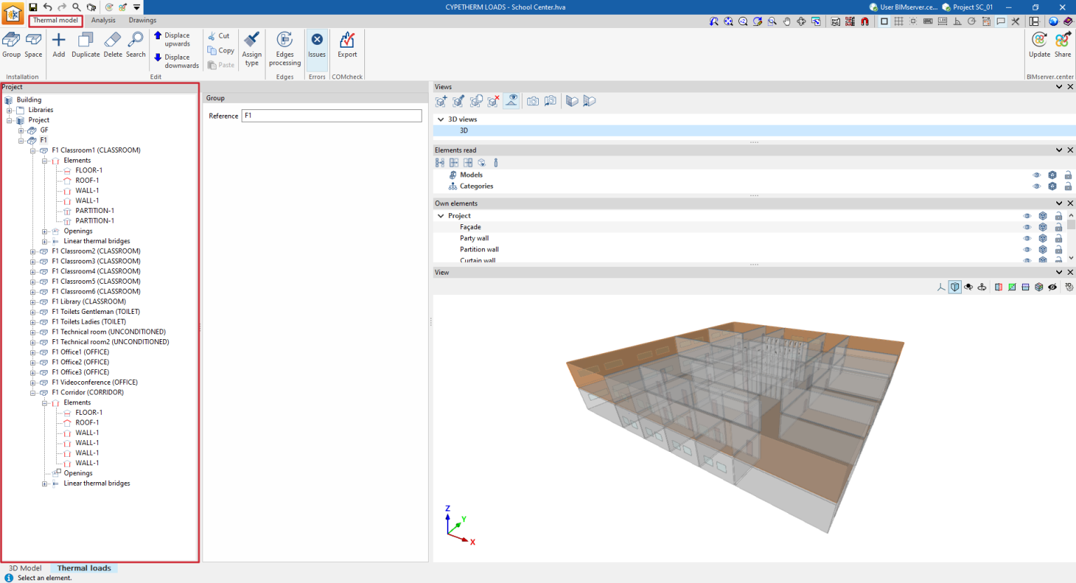Image resolution: width=1076 pixels, height=583 pixels.
Task: Collapse the F1 Classroom1 Elements node
Action: 43,160
